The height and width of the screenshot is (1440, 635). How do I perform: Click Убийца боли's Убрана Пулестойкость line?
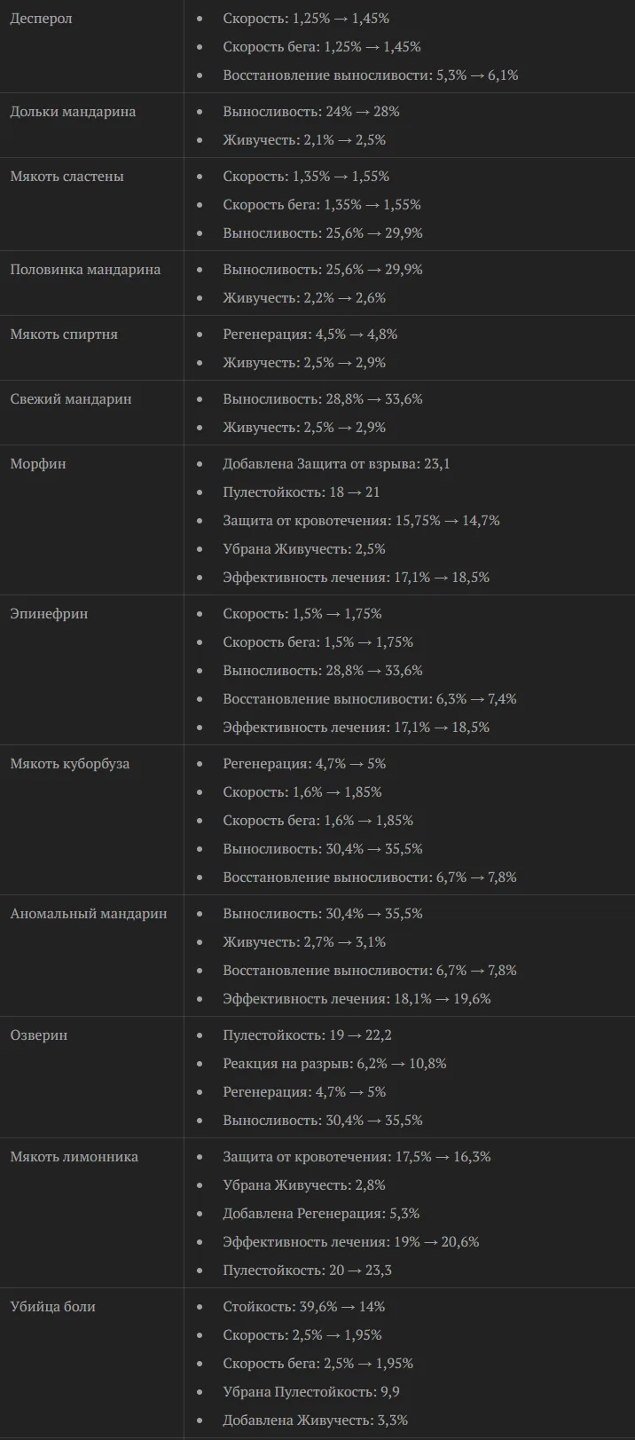pos(311,1392)
